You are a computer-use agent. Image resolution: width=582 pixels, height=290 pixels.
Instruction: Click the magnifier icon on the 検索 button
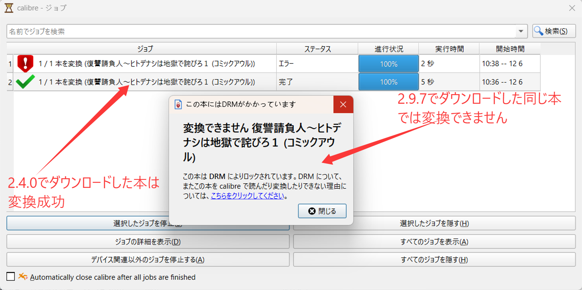point(539,31)
